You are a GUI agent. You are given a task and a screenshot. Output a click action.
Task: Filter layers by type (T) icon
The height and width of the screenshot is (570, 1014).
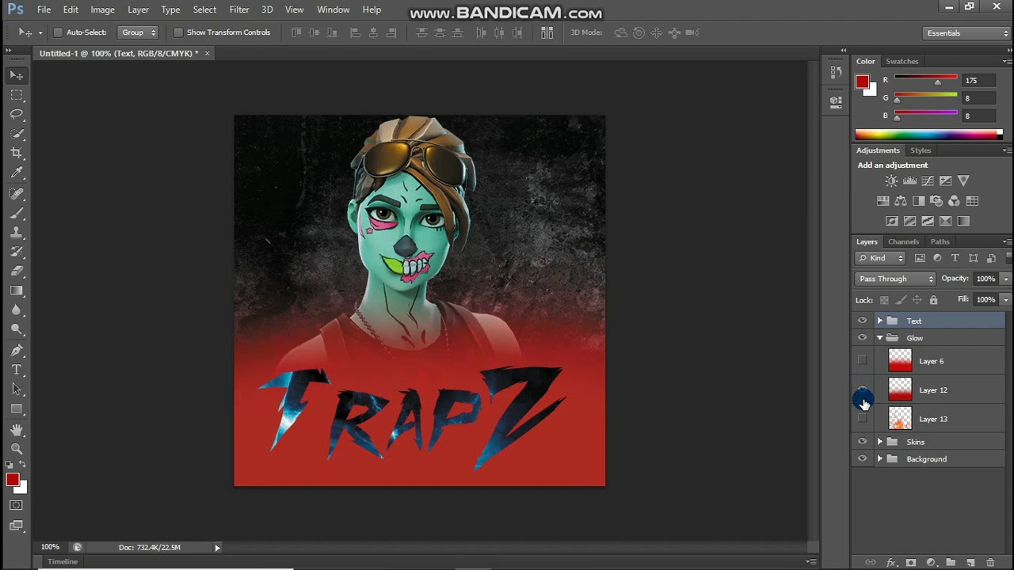pyautogui.click(x=955, y=258)
